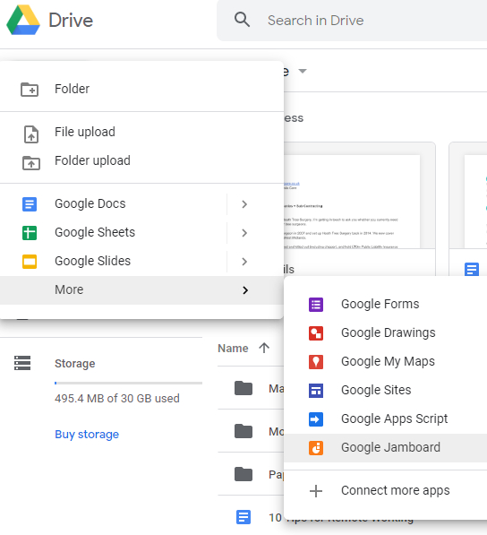Click the folder icon in Mo row

243,431
